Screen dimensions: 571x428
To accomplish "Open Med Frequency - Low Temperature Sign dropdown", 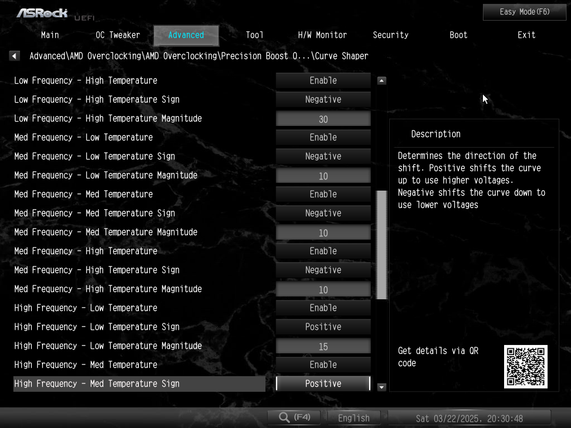I will pos(323,156).
